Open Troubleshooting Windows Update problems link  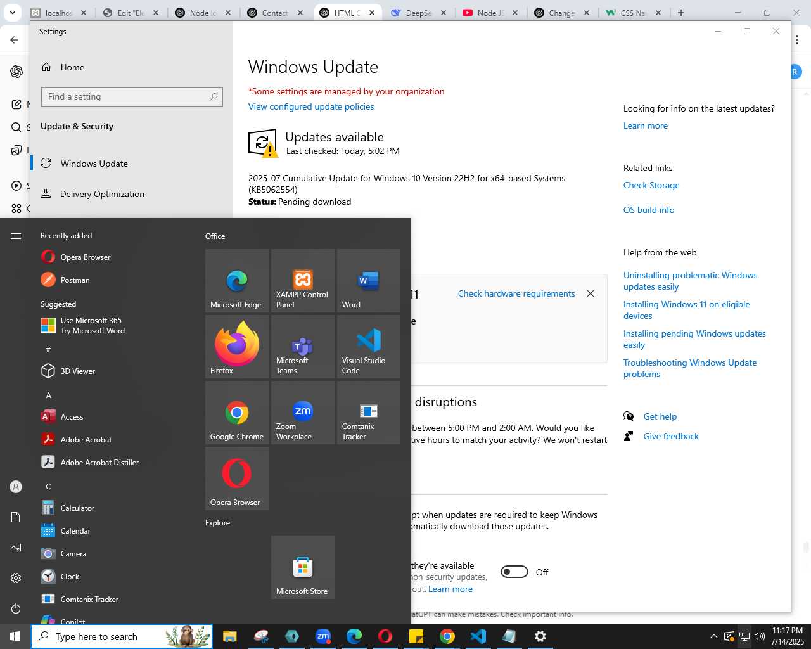pos(690,368)
